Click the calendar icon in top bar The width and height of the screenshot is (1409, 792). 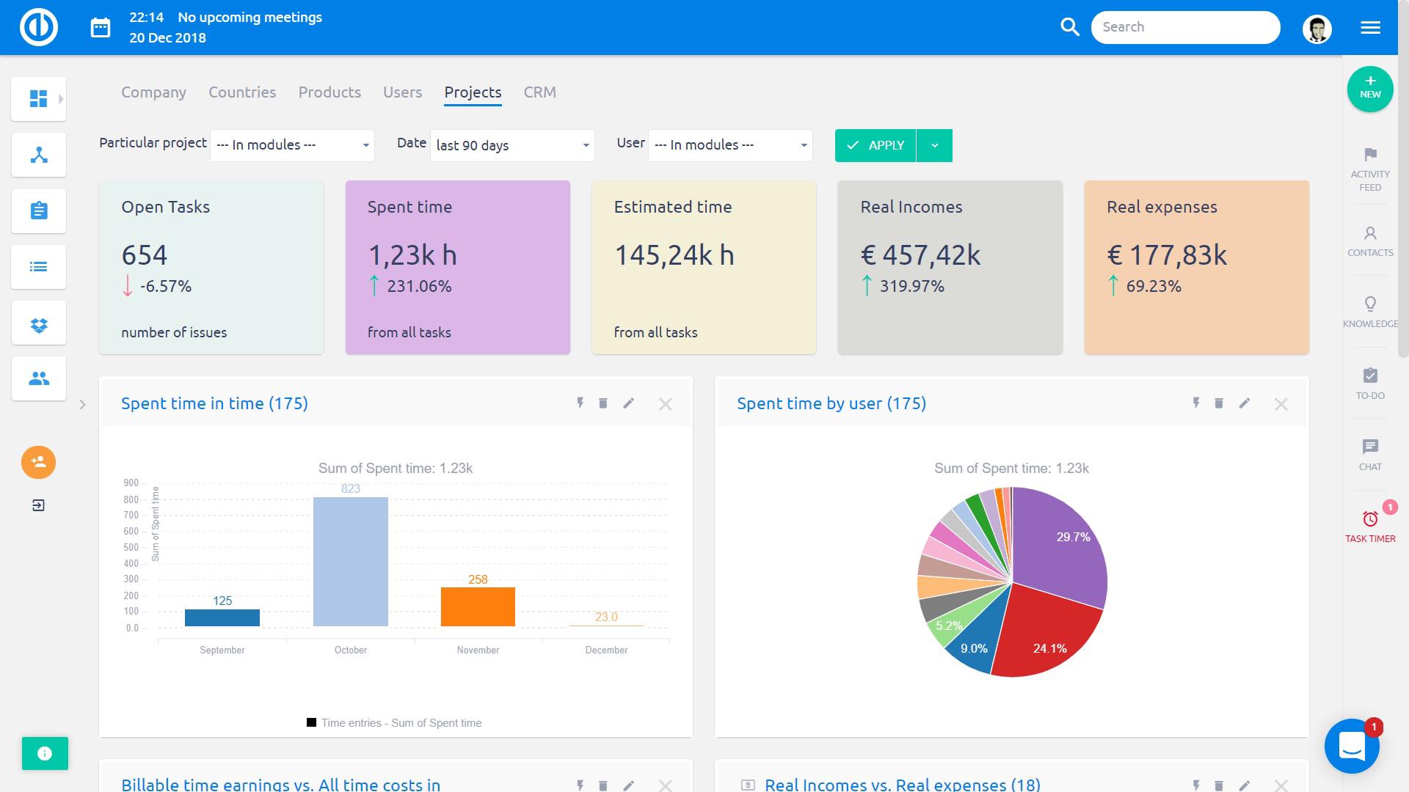coord(101,28)
